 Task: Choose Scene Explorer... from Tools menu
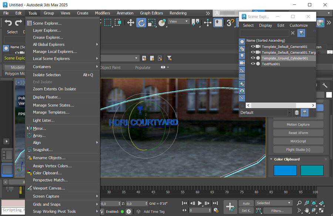click(x=63, y=23)
